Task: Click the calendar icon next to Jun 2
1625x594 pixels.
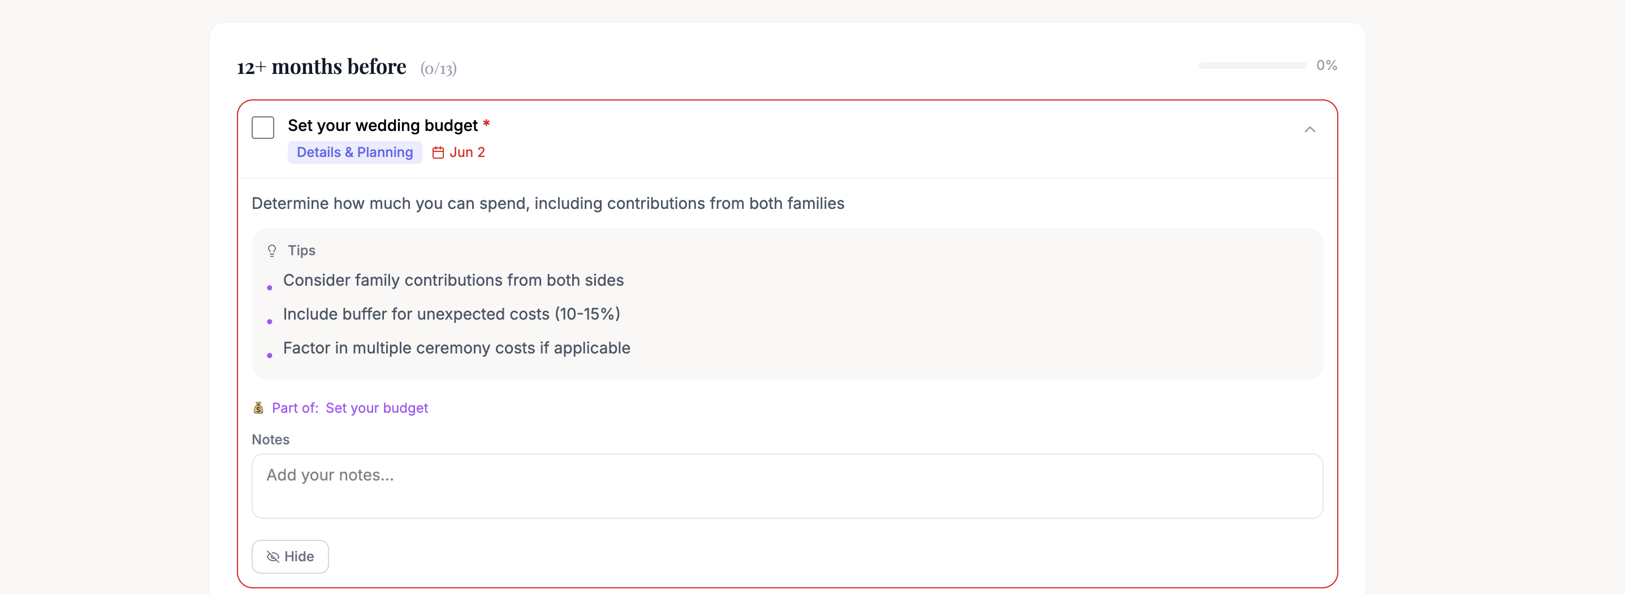Action: tap(438, 152)
